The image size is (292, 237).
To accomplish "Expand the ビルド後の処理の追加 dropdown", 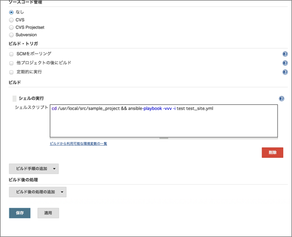I will point(38,192).
